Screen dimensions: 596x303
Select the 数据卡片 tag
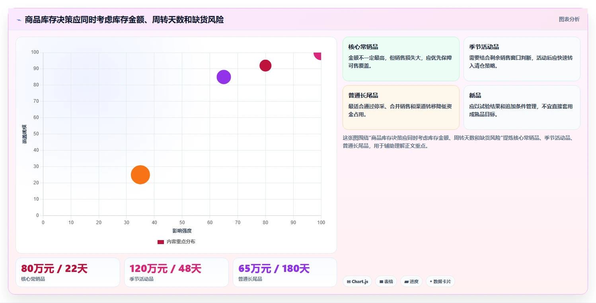coord(440,281)
